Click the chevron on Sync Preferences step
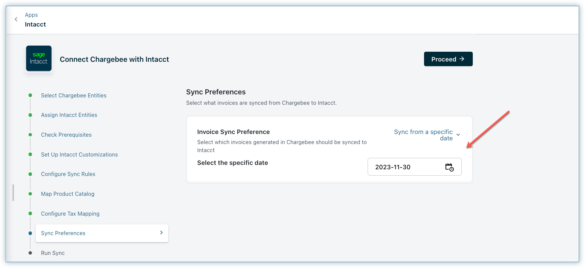585x268 pixels. (x=161, y=233)
